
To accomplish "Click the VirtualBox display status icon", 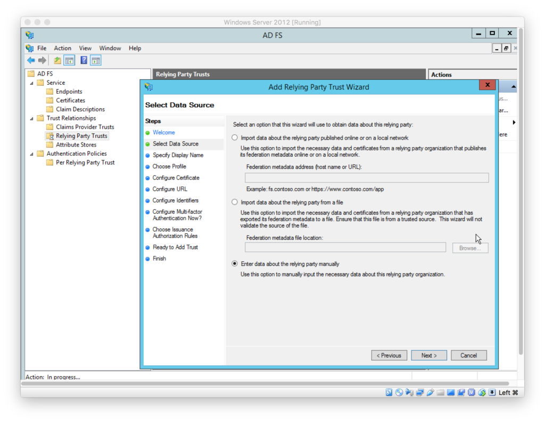I will click(x=451, y=393).
